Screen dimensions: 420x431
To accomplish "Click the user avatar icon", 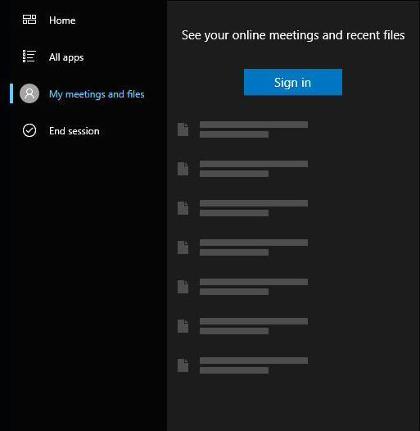I will tap(29, 93).
